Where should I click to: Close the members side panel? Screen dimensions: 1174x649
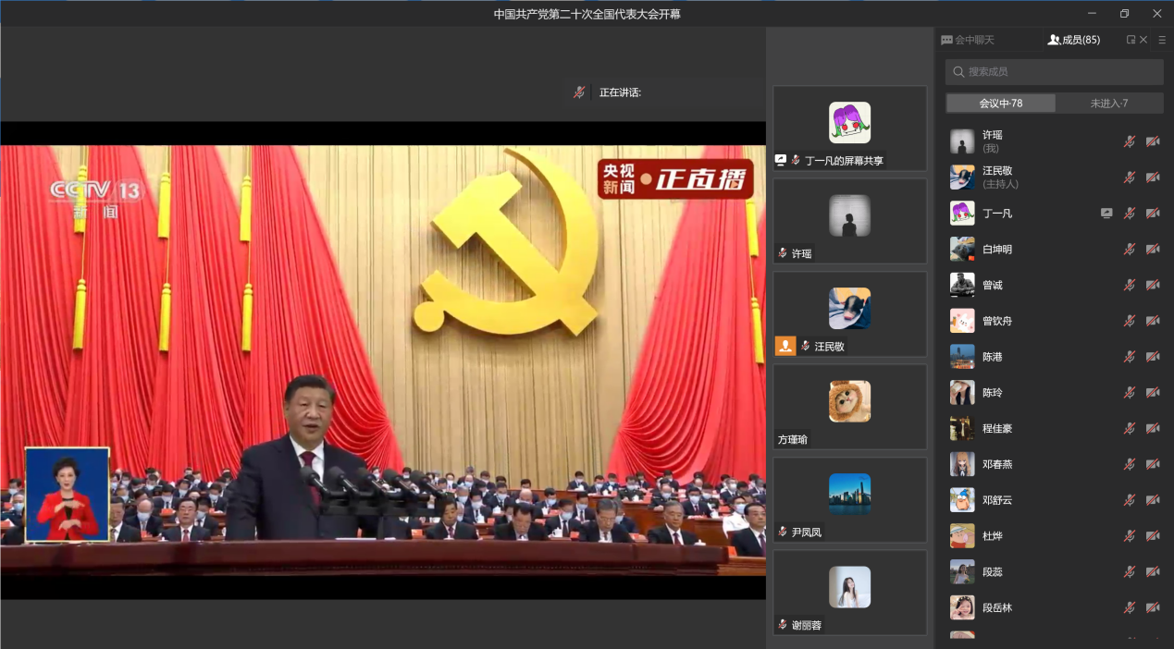(x=1143, y=40)
